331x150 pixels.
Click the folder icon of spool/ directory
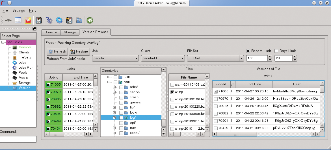pos(126,133)
